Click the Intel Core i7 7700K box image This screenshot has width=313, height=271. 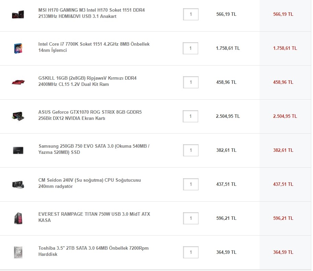click(18, 48)
